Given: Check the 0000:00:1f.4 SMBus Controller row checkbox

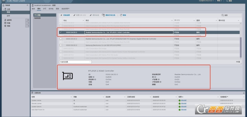Looking at the screenshot, I should click(61, 58).
